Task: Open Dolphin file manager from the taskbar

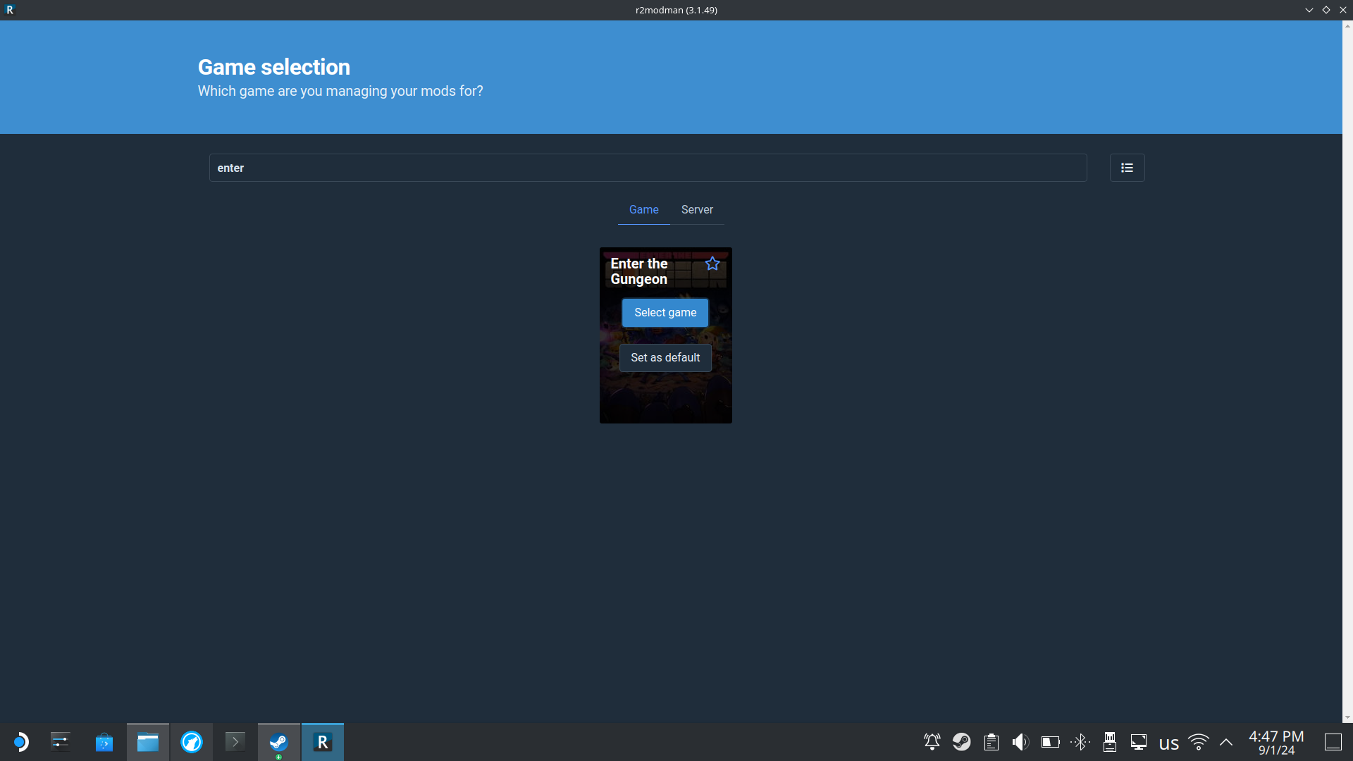Action: click(148, 742)
